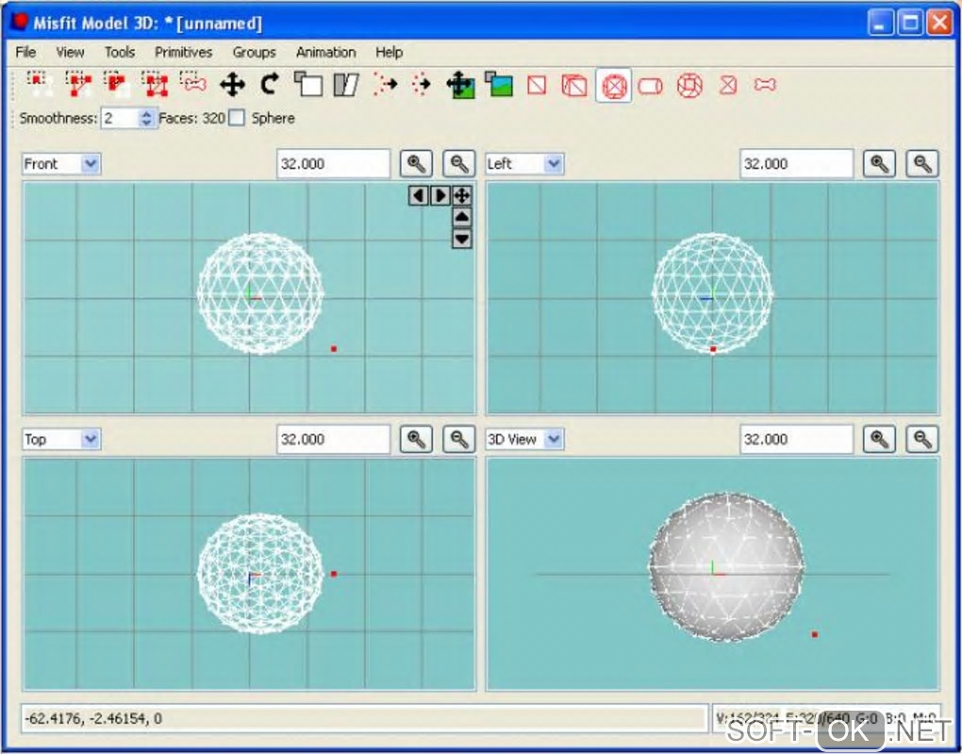Adjust the Smoothness spinner arrows
Screen dimensions: 962x754
tap(146, 118)
